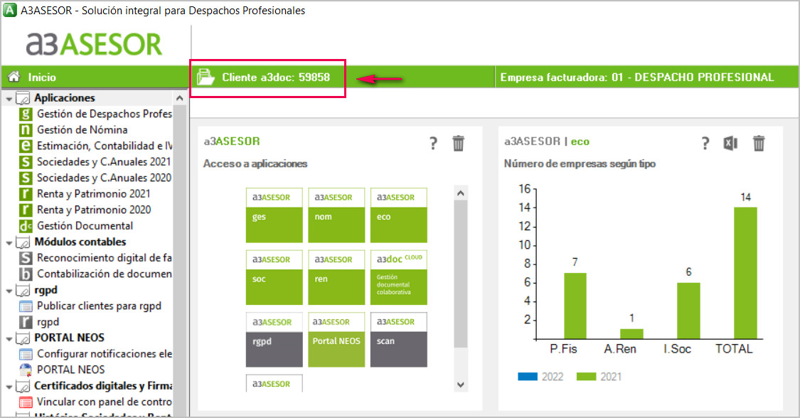Click the 2021 green legend swatch
Image resolution: width=800 pixels, height=418 pixels.
[586, 377]
